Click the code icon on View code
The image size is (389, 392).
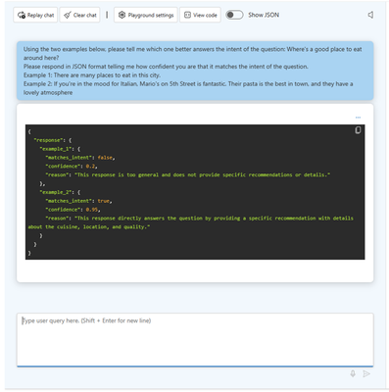point(187,15)
